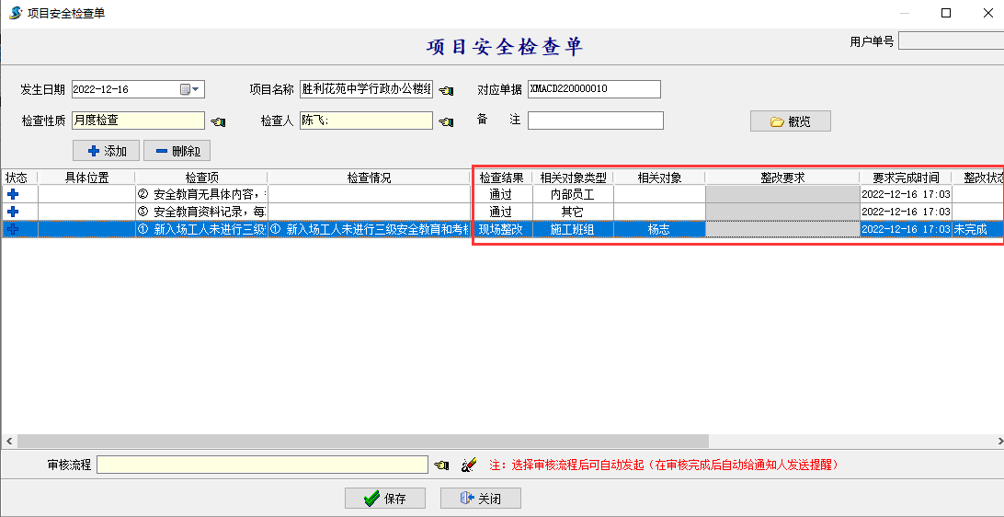Click the lookup hand icon next to 检查性质

click(218, 121)
